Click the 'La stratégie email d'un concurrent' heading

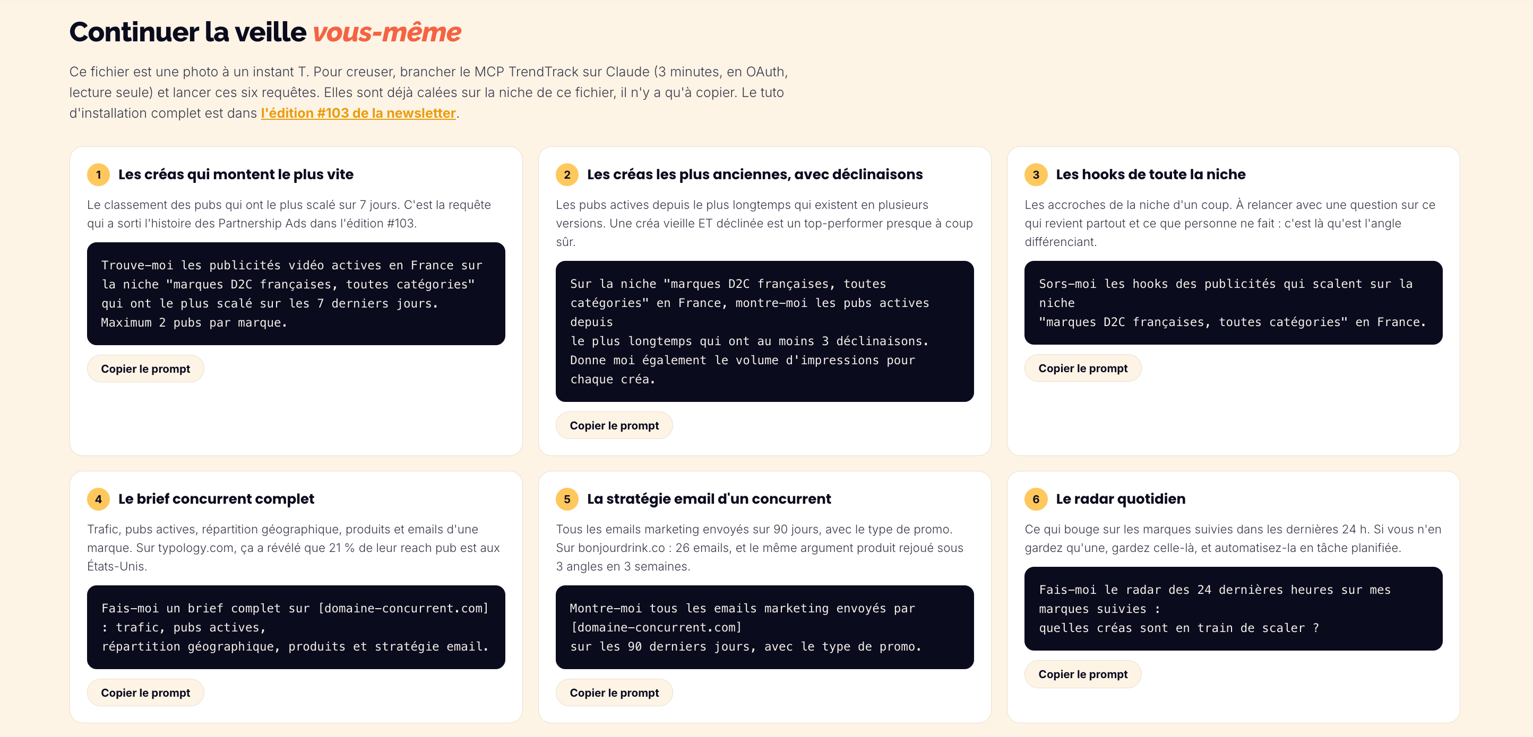pos(709,499)
